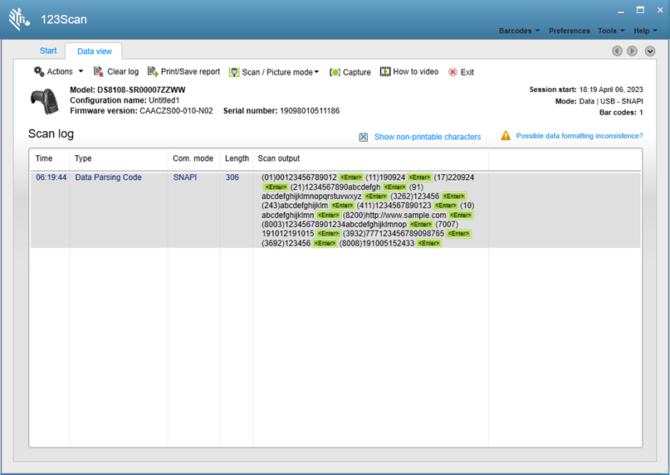
Task: Switch to the Start tab
Action: [x=48, y=51]
